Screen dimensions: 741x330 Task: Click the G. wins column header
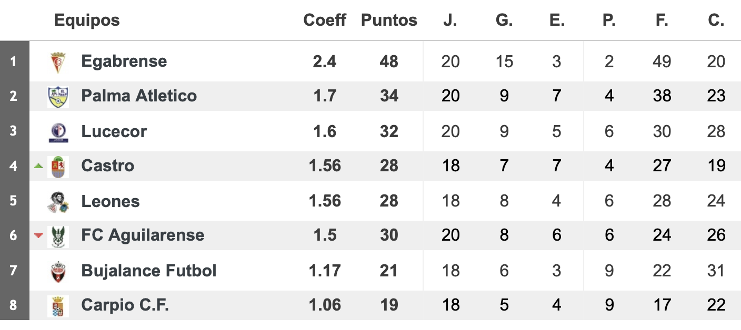(x=504, y=20)
